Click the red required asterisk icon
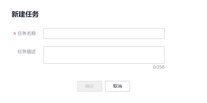 15,34
